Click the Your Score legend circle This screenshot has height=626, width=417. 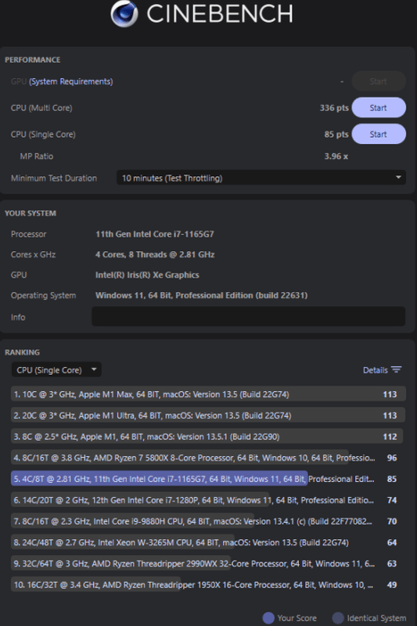pyautogui.click(x=268, y=617)
